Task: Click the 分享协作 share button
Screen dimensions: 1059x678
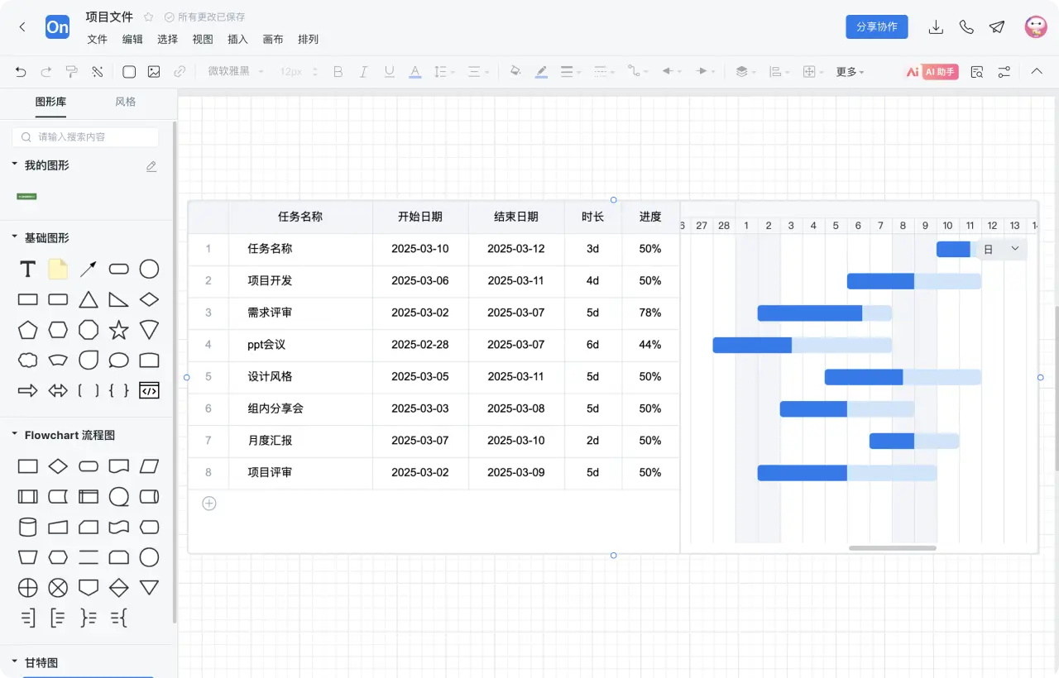Action: [x=876, y=26]
